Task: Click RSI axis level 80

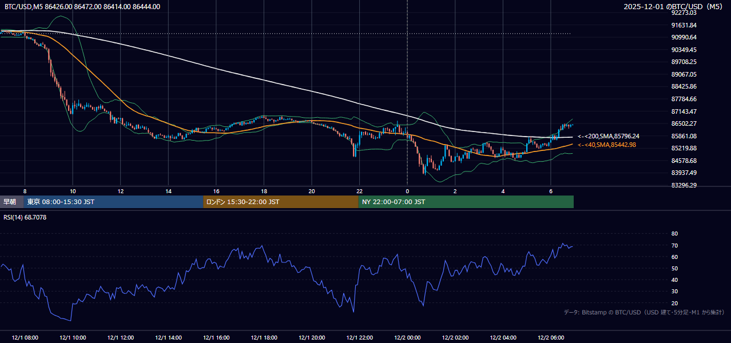Action: pos(674,234)
